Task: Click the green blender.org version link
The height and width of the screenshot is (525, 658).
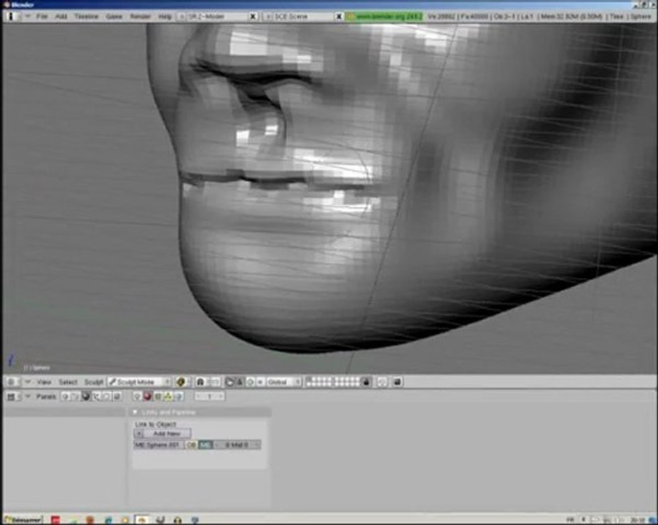Action: [x=384, y=16]
